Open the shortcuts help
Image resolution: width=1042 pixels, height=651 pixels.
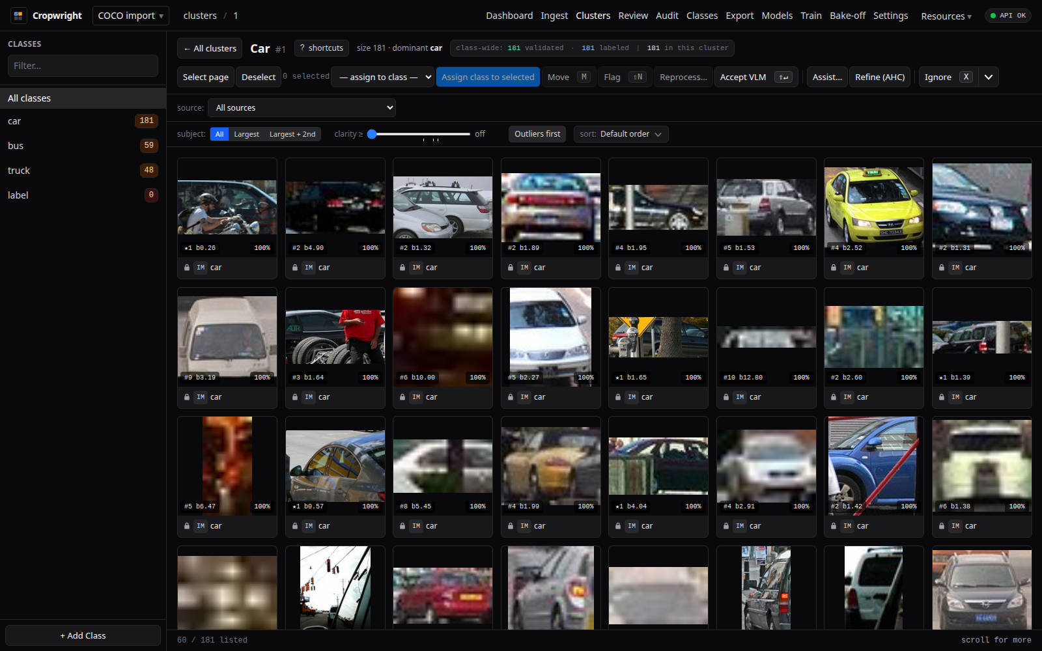(x=322, y=48)
